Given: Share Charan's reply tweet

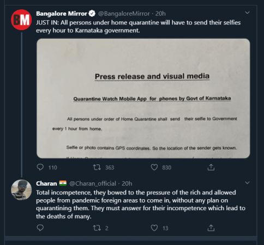Looking at the screenshot, I should click(211, 228).
